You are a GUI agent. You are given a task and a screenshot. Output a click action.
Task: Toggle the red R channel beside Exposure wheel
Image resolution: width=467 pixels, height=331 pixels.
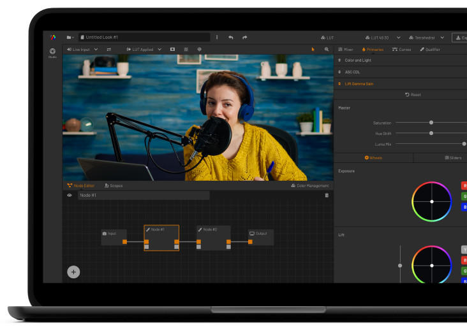click(464, 186)
